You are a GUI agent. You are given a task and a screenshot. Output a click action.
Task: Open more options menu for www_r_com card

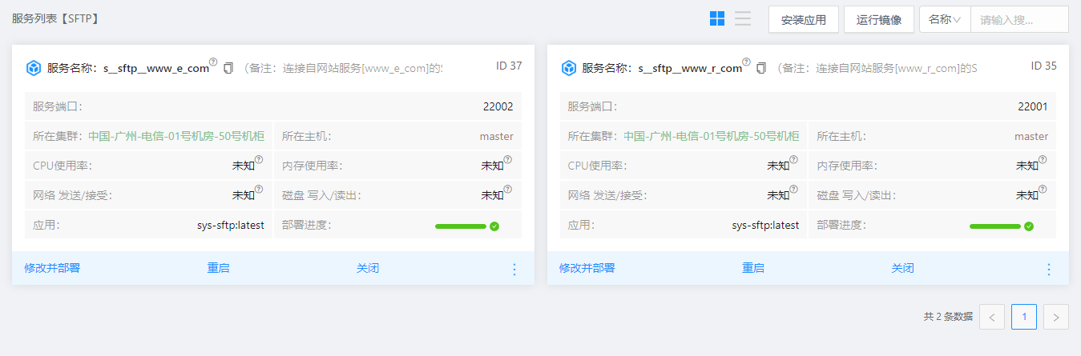click(x=1049, y=269)
